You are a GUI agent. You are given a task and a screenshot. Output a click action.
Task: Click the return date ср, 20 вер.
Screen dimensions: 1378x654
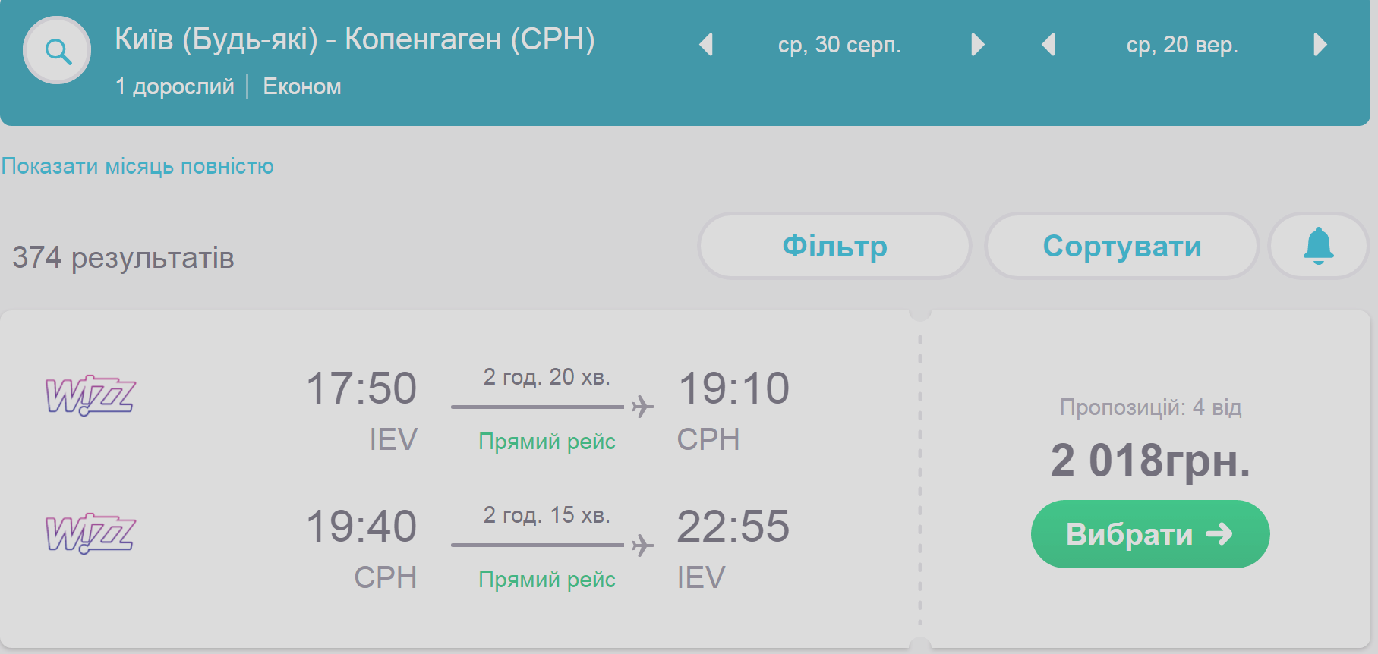click(1182, 45)
